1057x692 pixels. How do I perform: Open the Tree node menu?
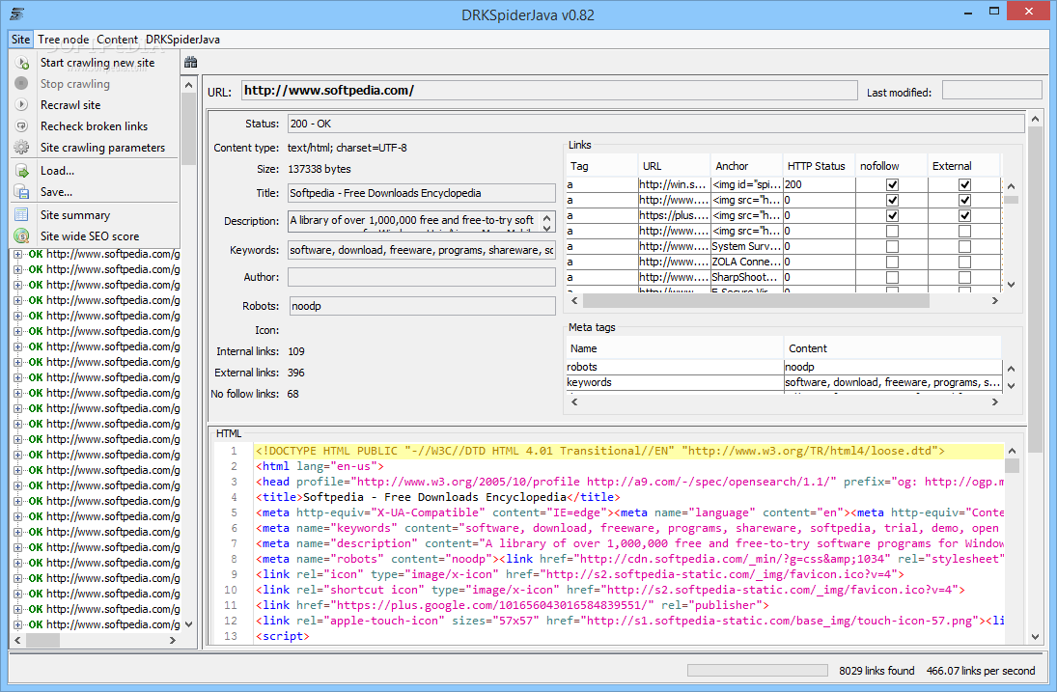64,39
